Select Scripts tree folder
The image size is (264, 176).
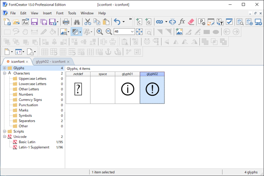[x=18, y=131]
